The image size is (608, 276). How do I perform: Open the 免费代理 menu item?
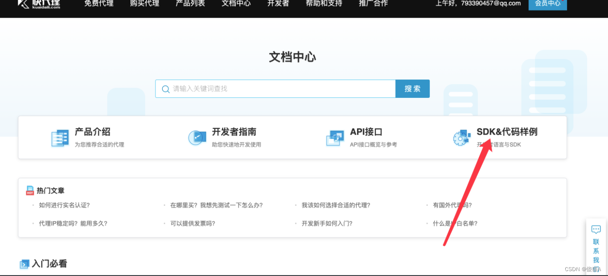tap(99, 3)
